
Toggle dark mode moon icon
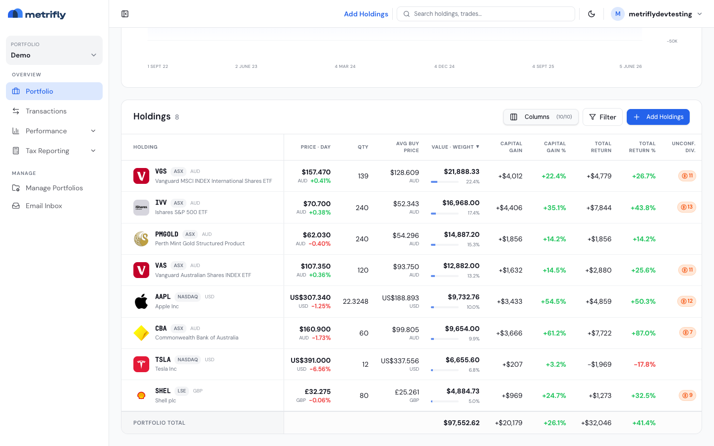coord(592,14)
